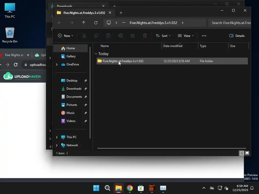Viewport: 259px width, 194px height.
Task: Click the Paste clipboard icon
Action: [x=108, y=36]
